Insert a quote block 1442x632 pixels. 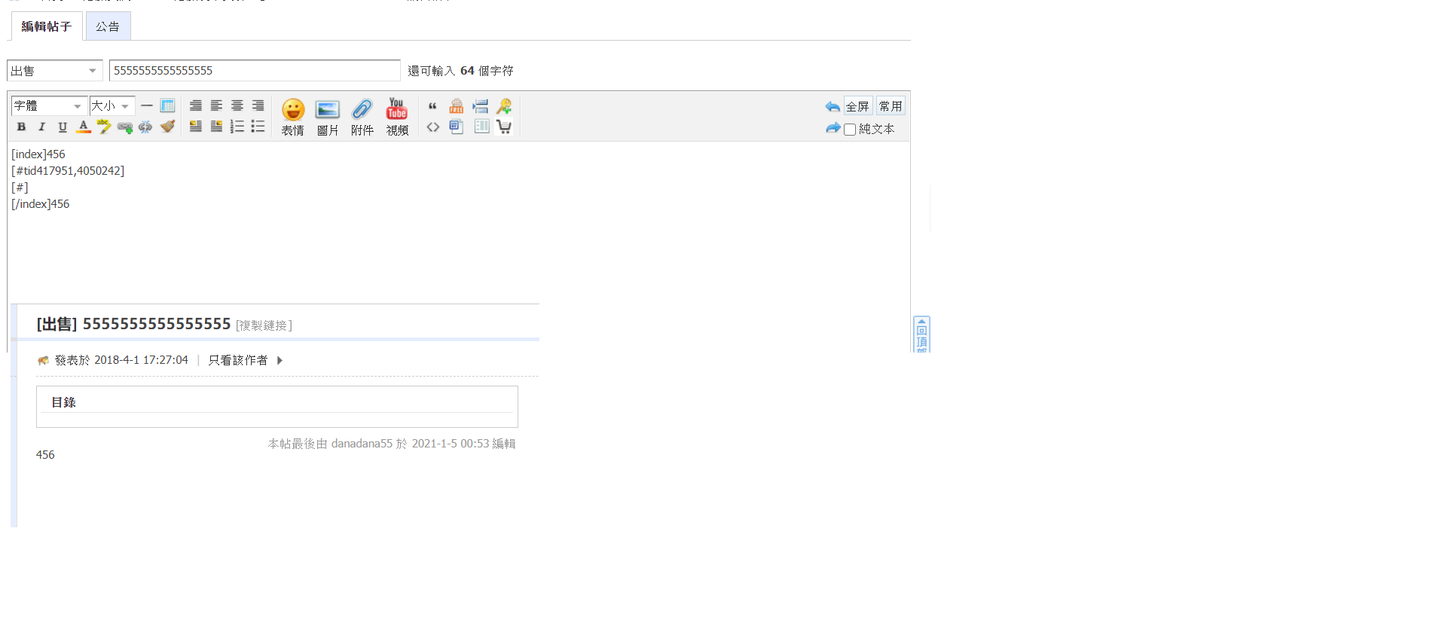click(x=432, y=106)
